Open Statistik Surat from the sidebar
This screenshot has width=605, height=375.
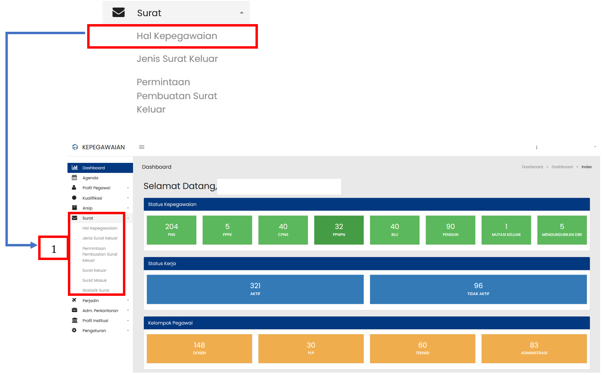click(96, 290)
